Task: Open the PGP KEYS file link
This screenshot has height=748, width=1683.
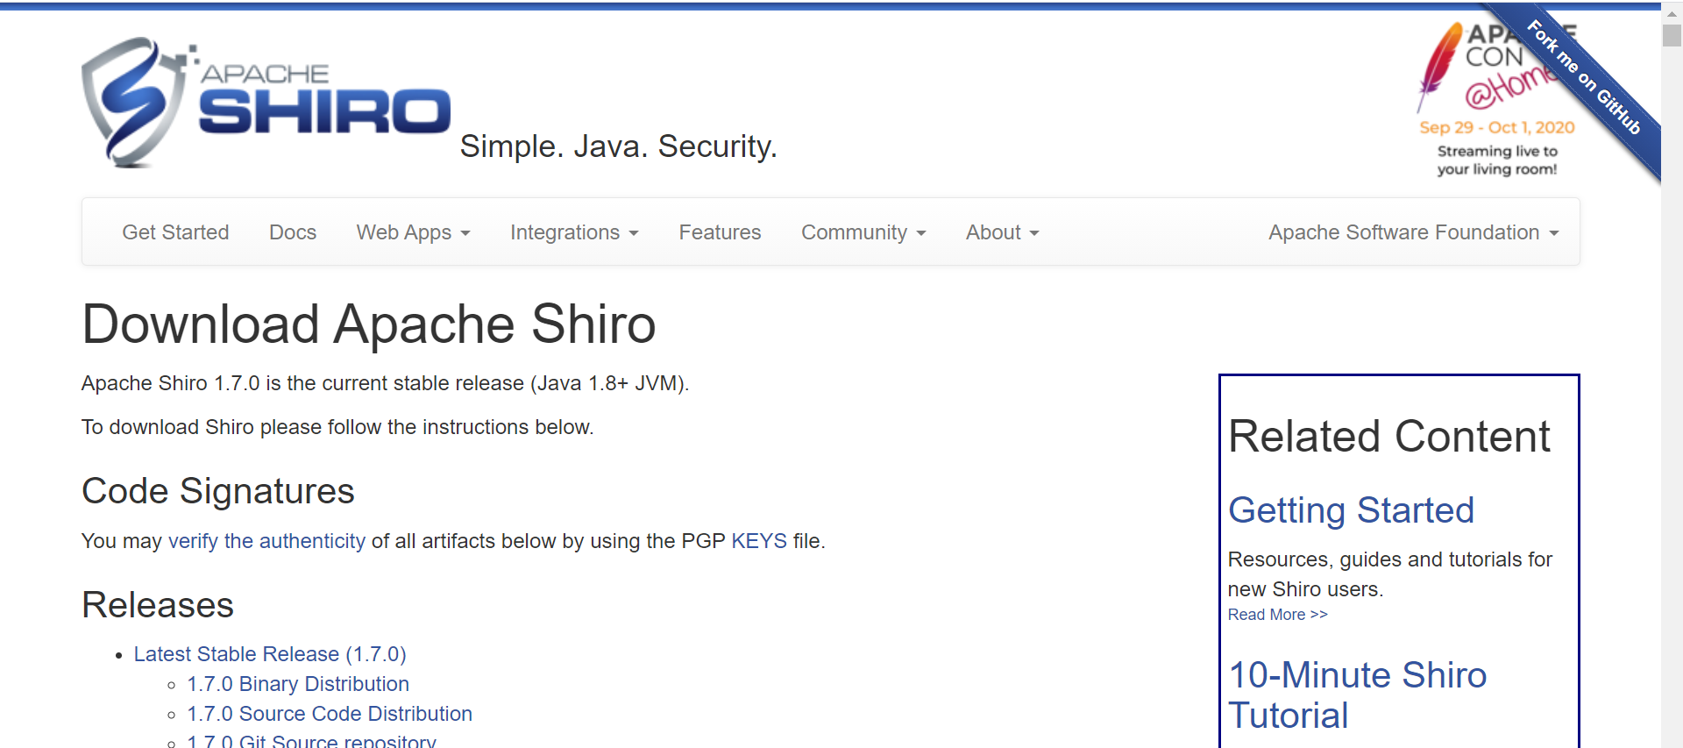Action: [x=759, y=541]
